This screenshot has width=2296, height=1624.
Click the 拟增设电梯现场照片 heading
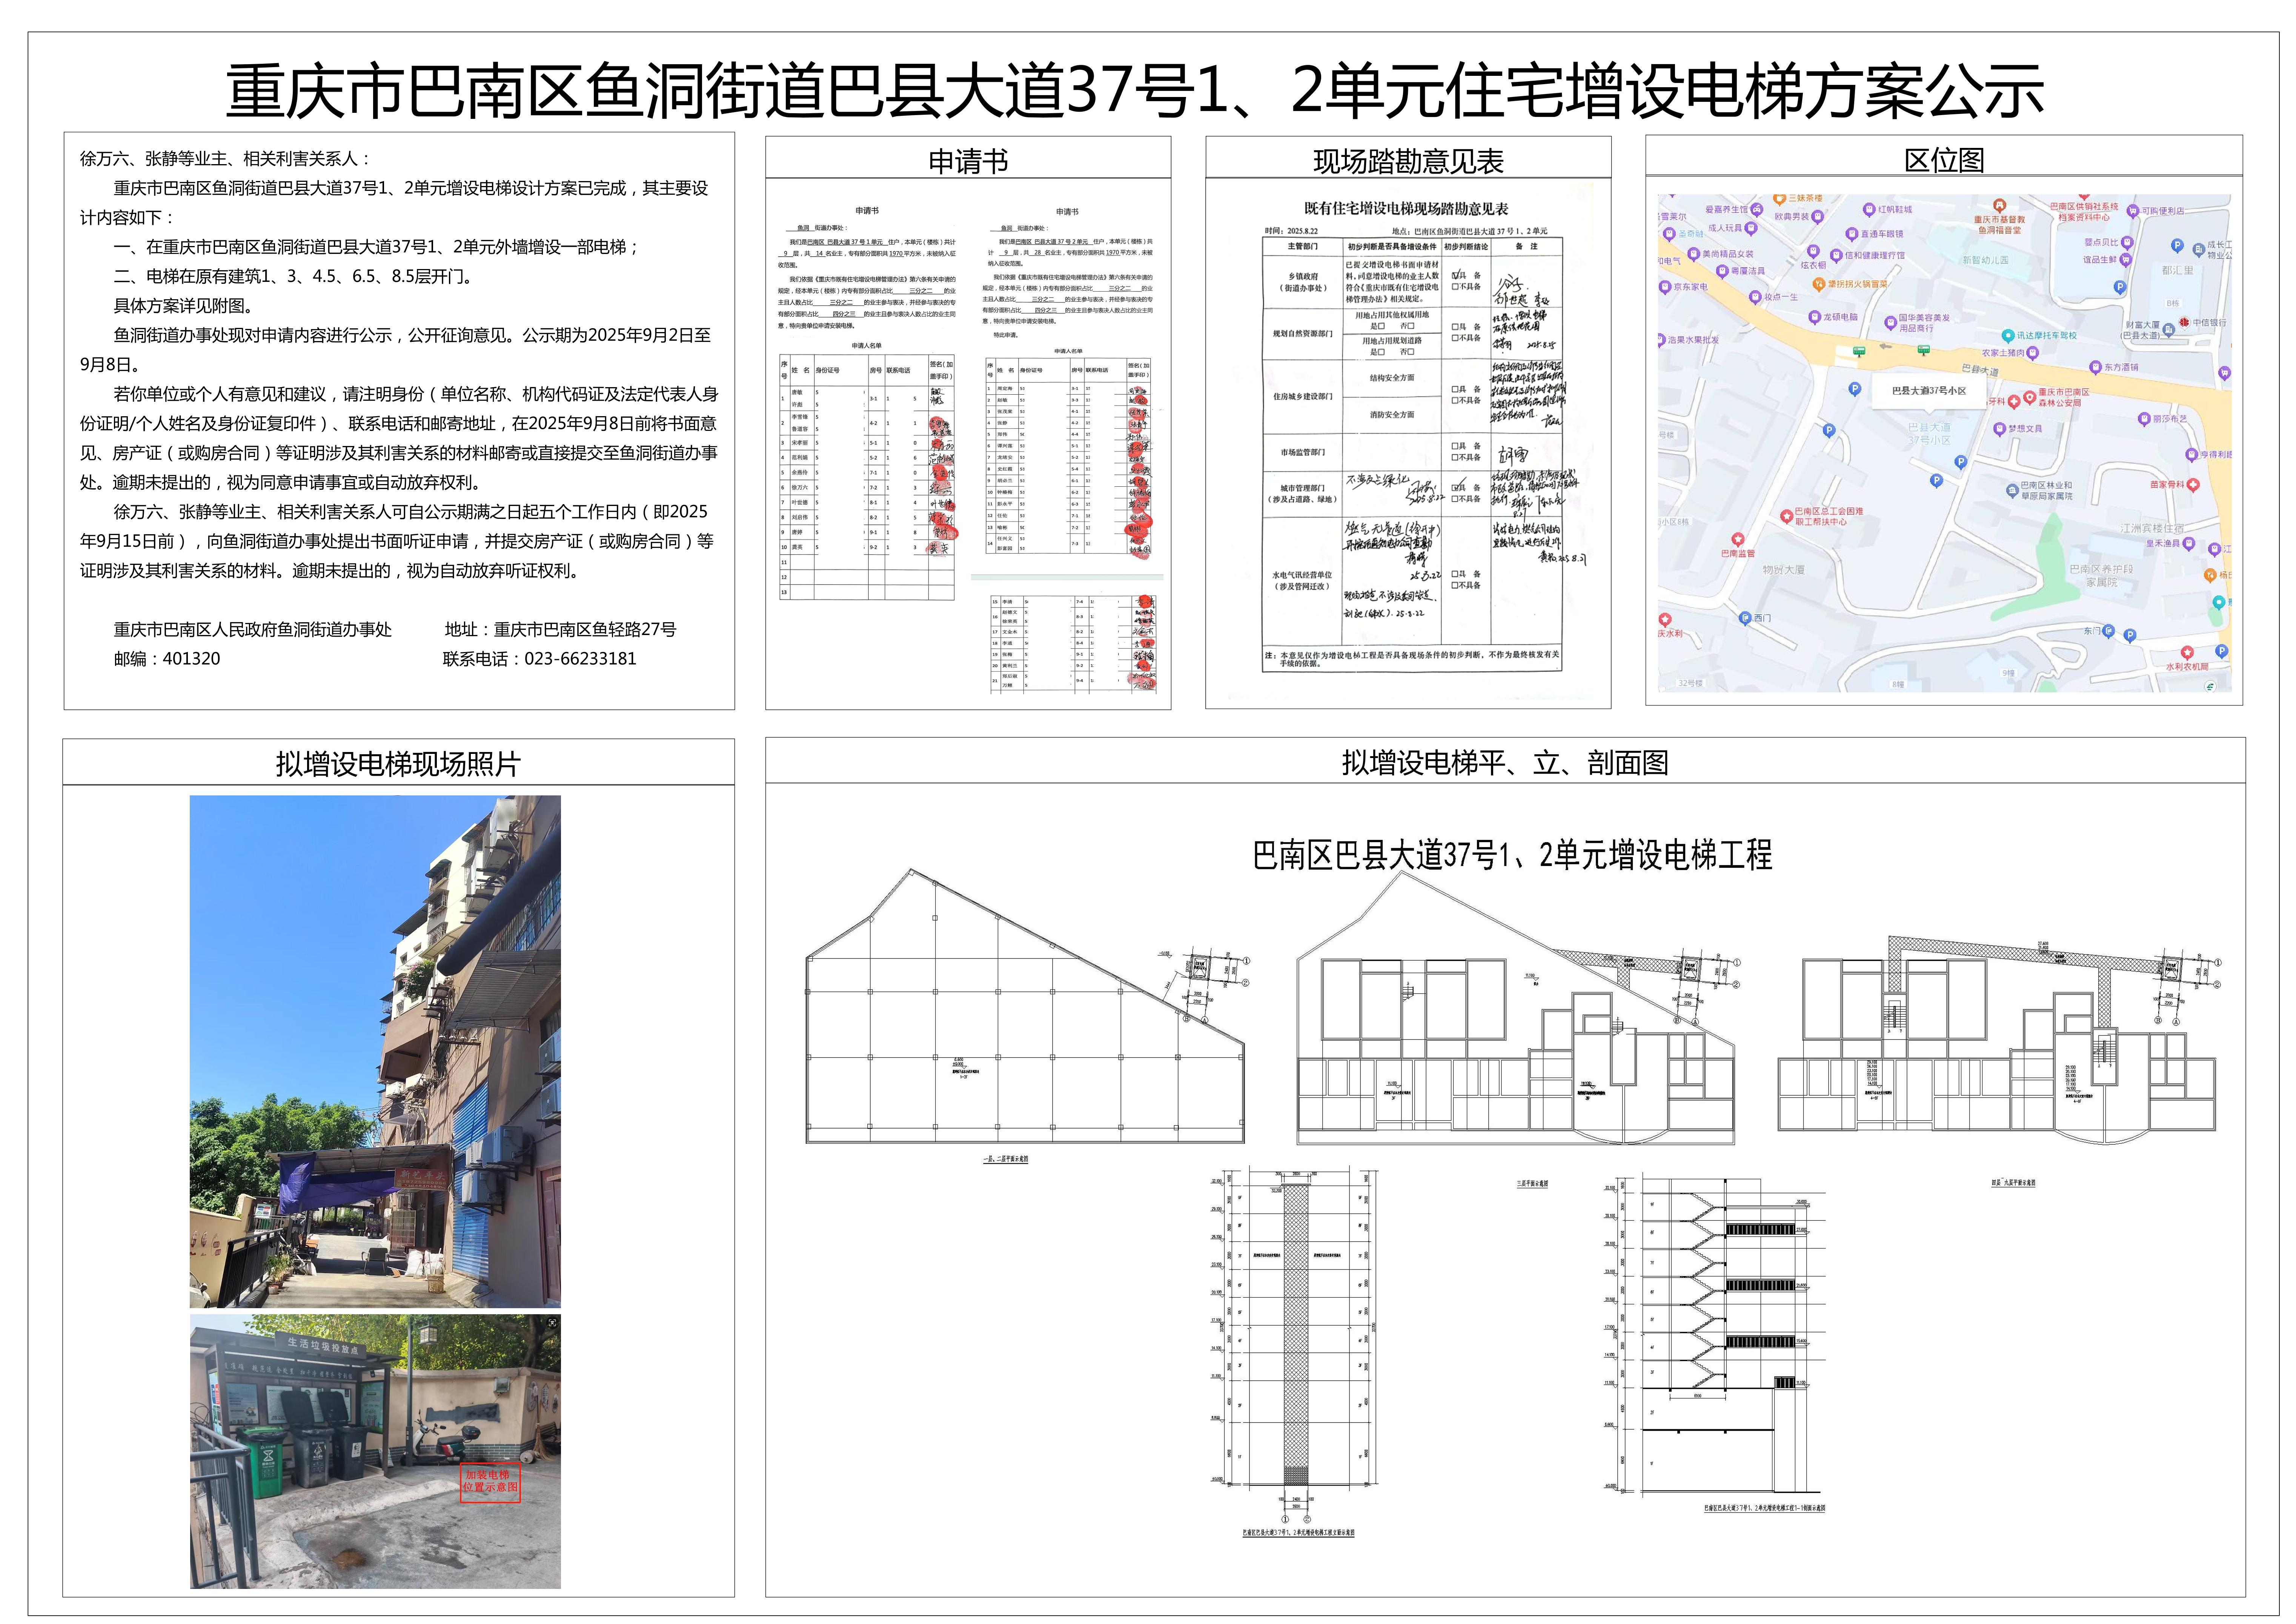coord(398,764)
